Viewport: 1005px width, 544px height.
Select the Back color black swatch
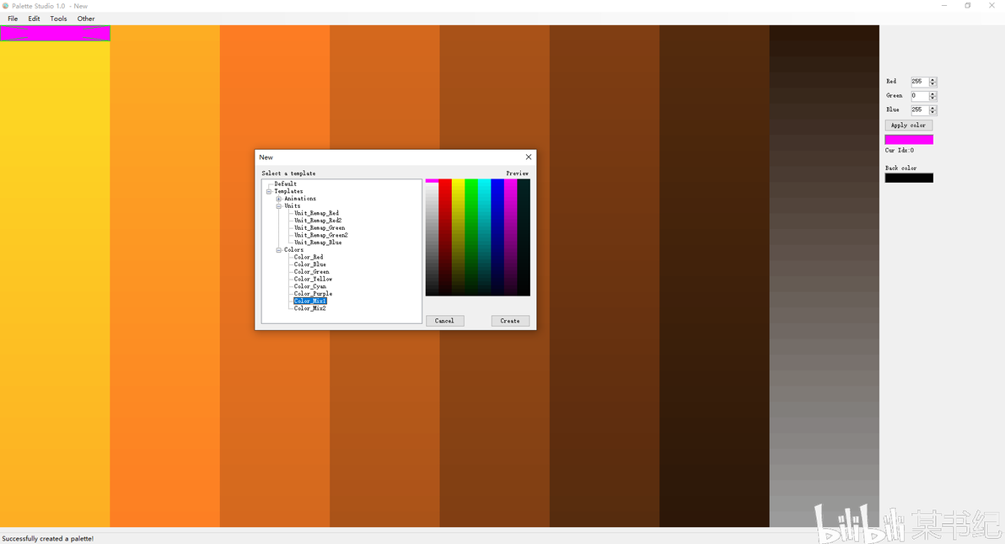[x=909, y=178]
